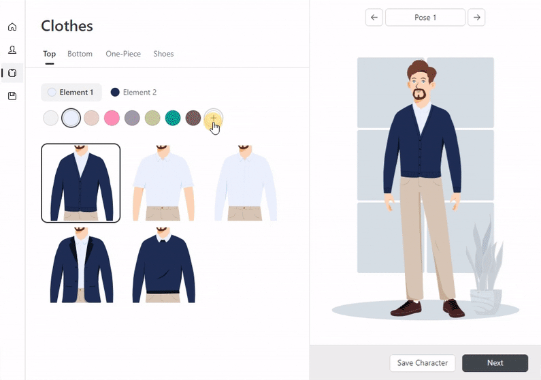Viewport: 541px width, 380px height.
Task: Pick the pink color swatch
Action: pos(112,118)
